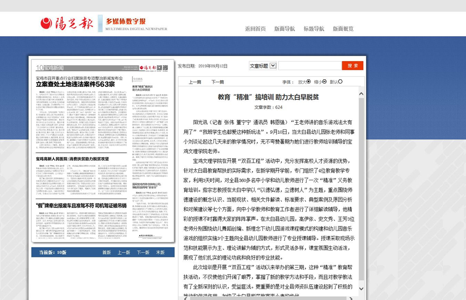This screenshot has width=466, height=300.
Task: Jump to last page via 末版
Action: 161,253
